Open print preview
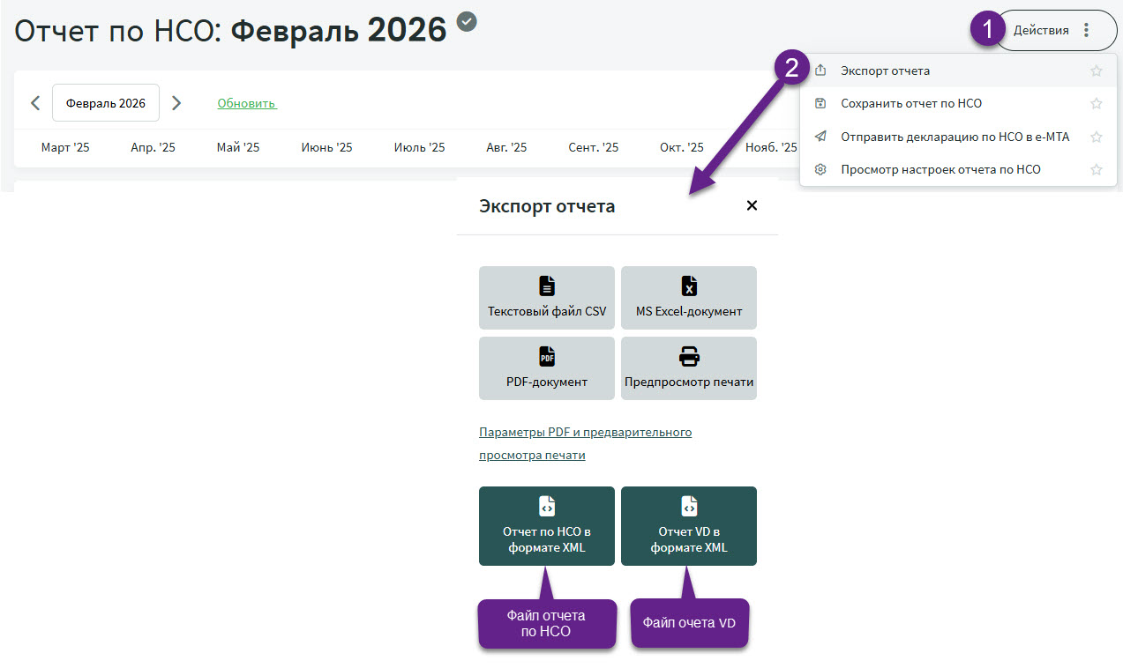Image resolution: width=1123 pixels, height=668 pixels. [688, 367]
